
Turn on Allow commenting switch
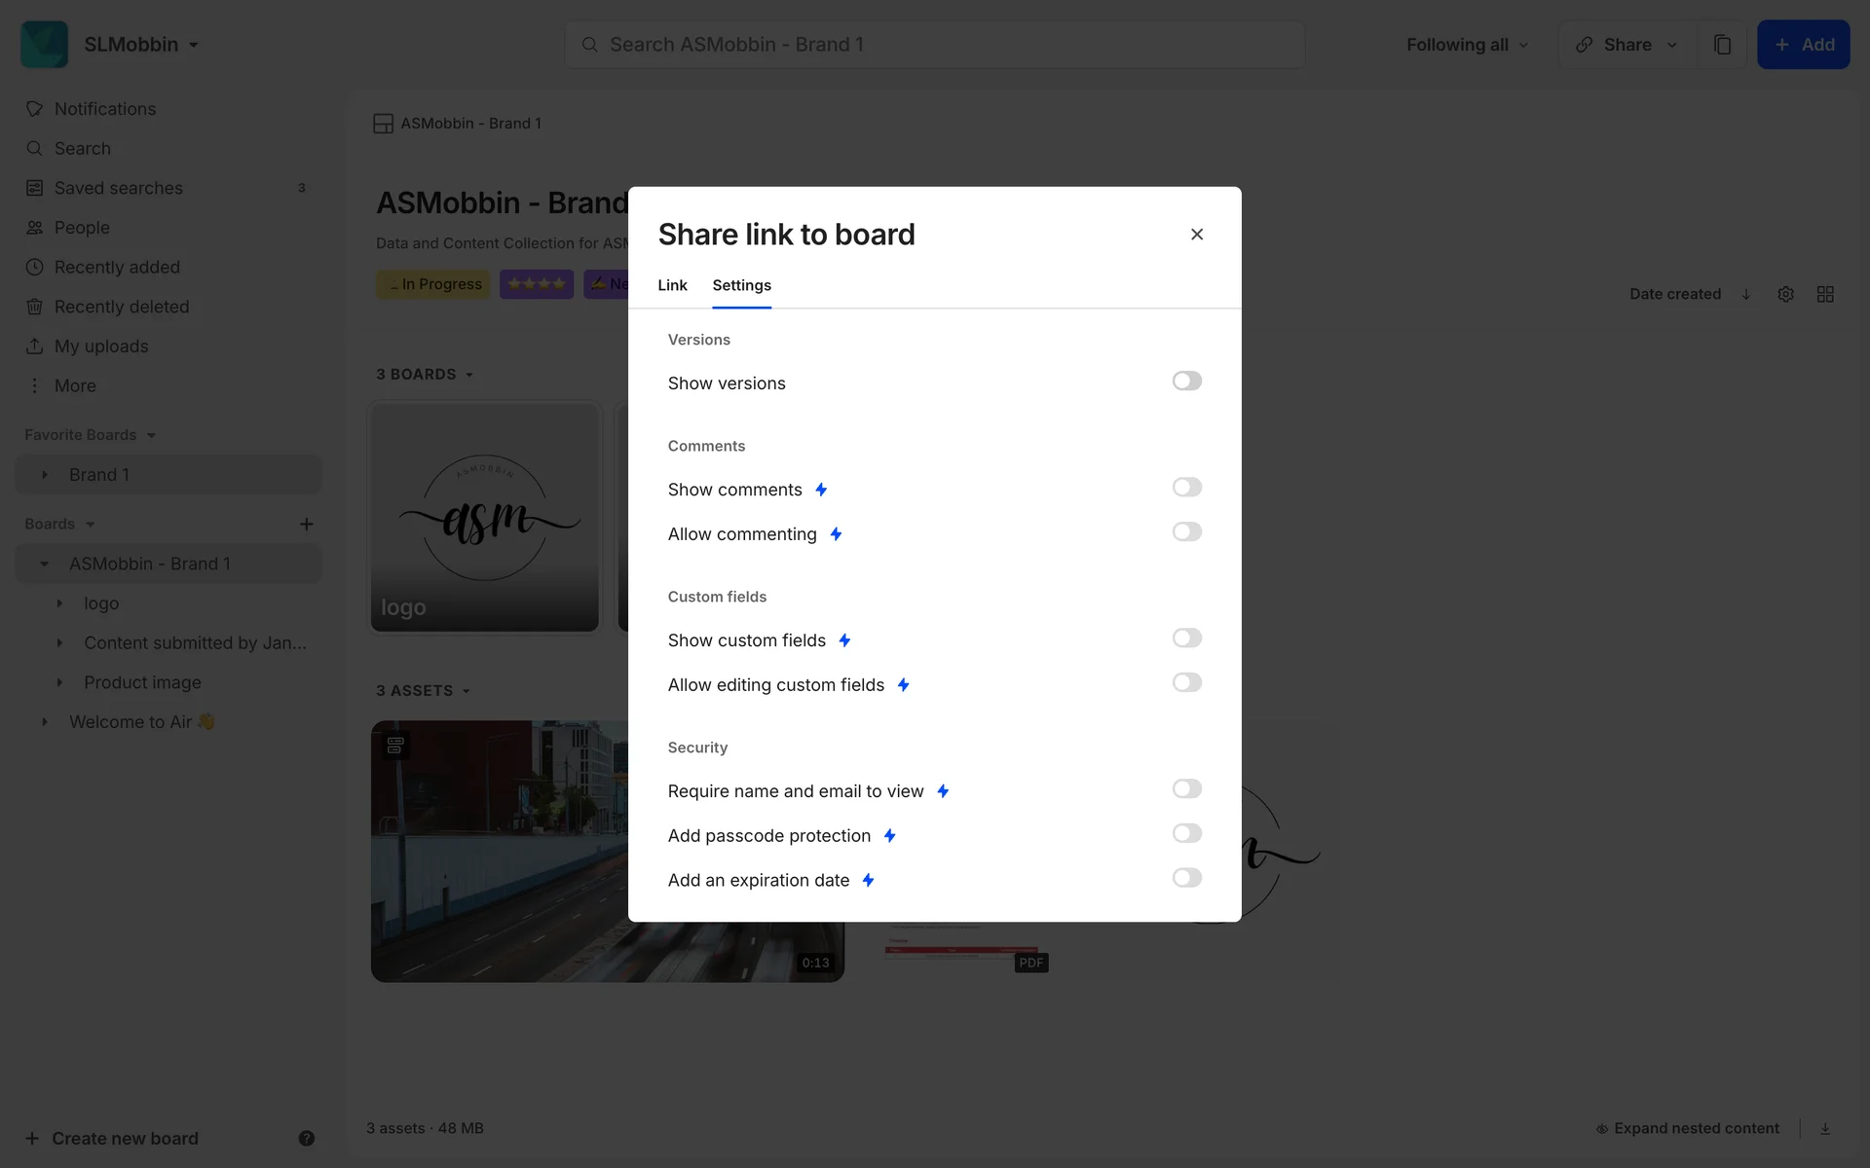[x=1186, y=532]
